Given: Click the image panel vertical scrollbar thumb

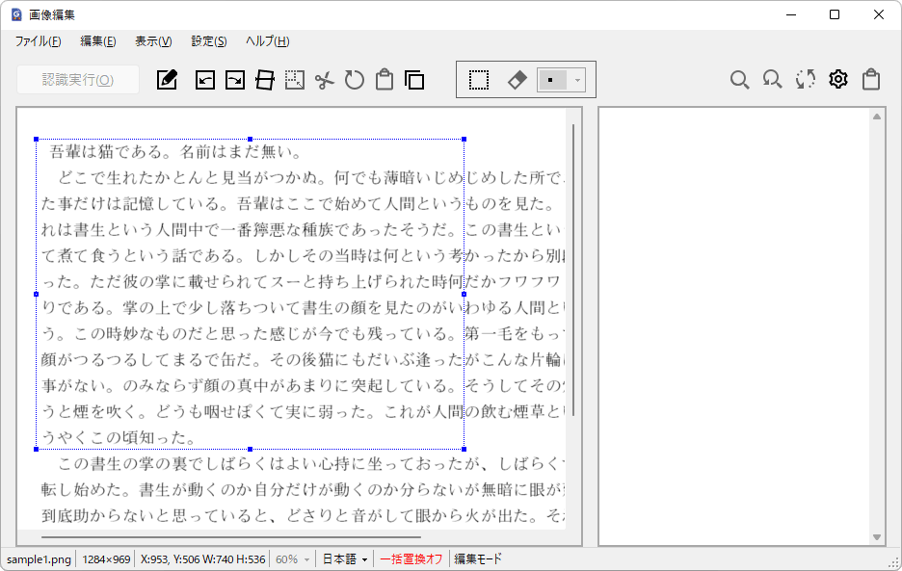Looking at the screenshot, I should pyautogui.click(x=573, y=270).
